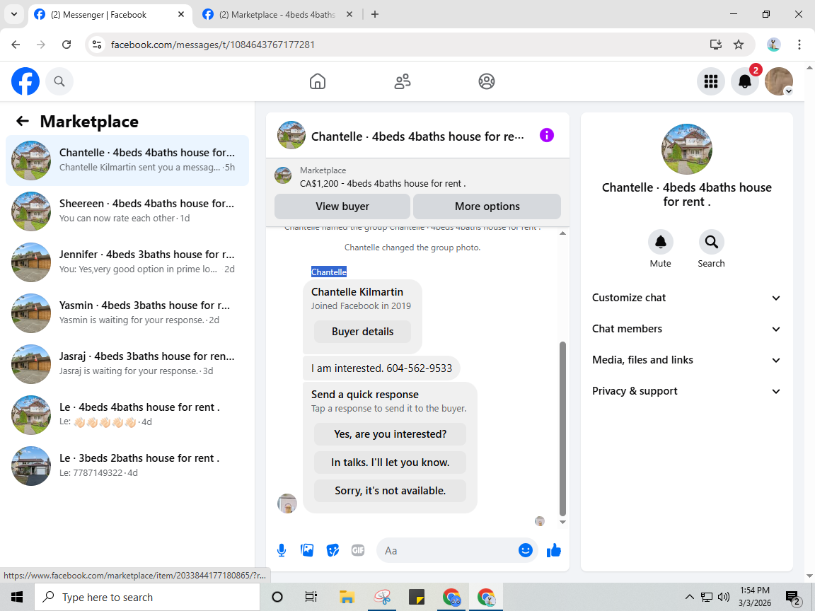815x611 pixels.
Task: Send 'Sorry, it's not available.' response
Action: [390, 491]
